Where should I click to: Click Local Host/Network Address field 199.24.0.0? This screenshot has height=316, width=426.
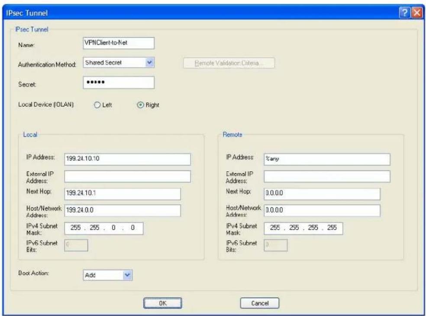[123, 211]
